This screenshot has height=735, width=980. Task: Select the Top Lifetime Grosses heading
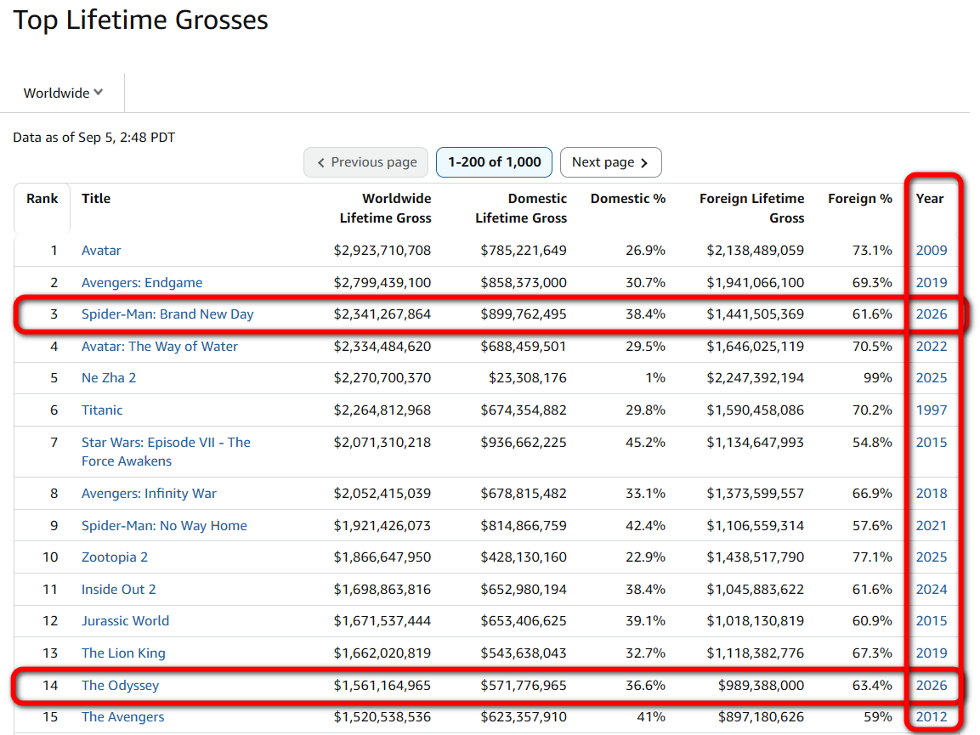tap(140, 20)
